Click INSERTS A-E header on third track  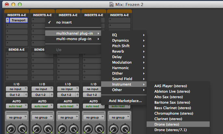click(x=68, y=15)
